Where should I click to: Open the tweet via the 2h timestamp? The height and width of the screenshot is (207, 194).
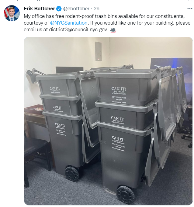point(96,9)
